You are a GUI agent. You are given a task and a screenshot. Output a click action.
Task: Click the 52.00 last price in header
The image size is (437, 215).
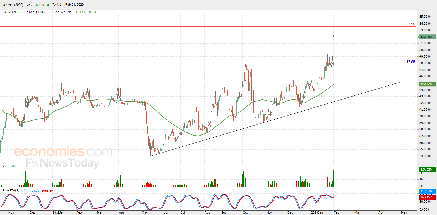(40, 5)
